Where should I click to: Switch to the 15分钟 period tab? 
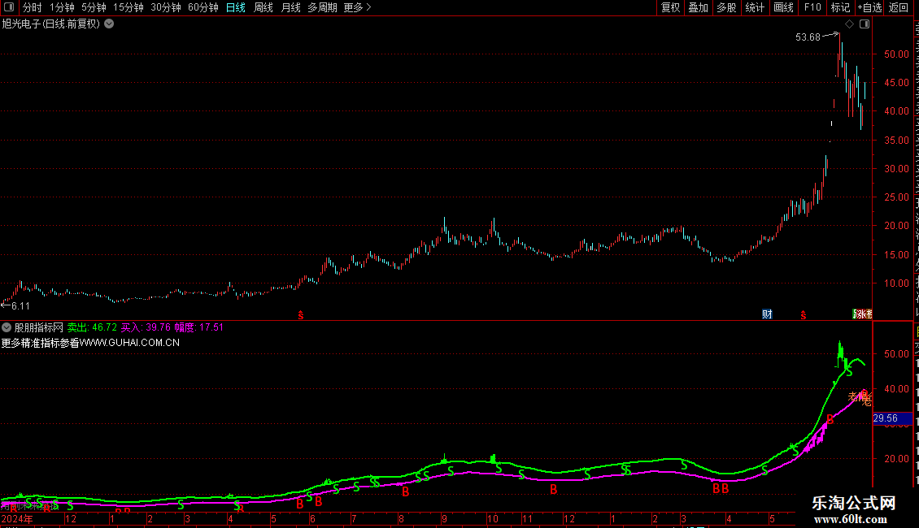[128, 7]
